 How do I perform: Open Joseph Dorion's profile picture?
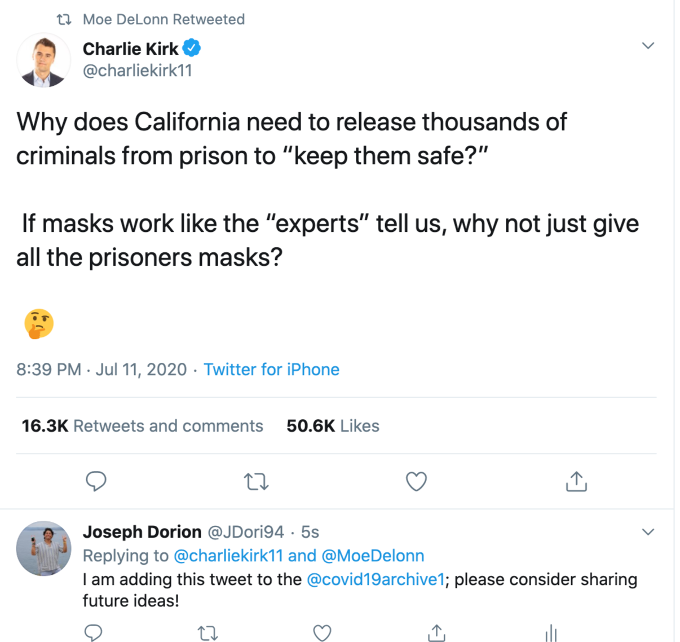(x=43, y=548)
